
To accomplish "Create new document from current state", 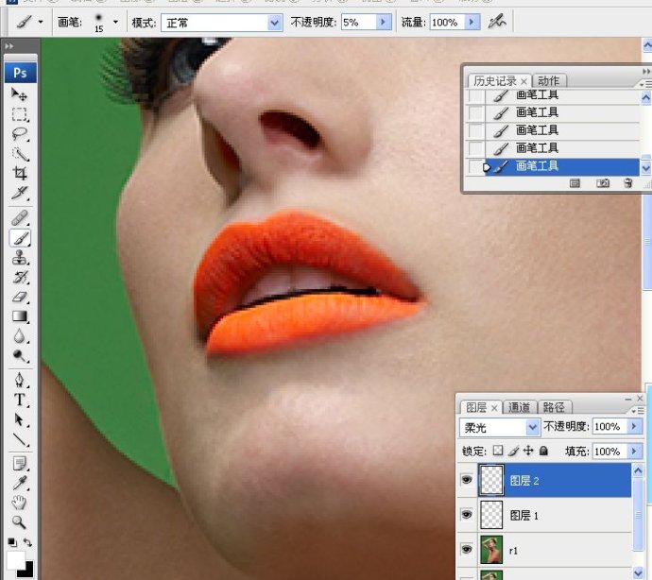I will coord(575,183).
